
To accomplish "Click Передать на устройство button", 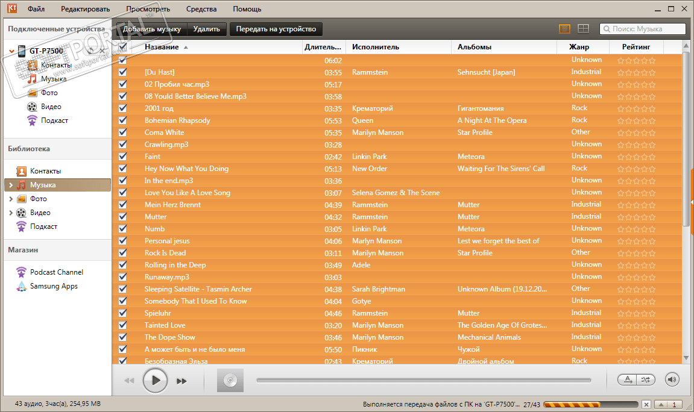I will coord(276,29).
